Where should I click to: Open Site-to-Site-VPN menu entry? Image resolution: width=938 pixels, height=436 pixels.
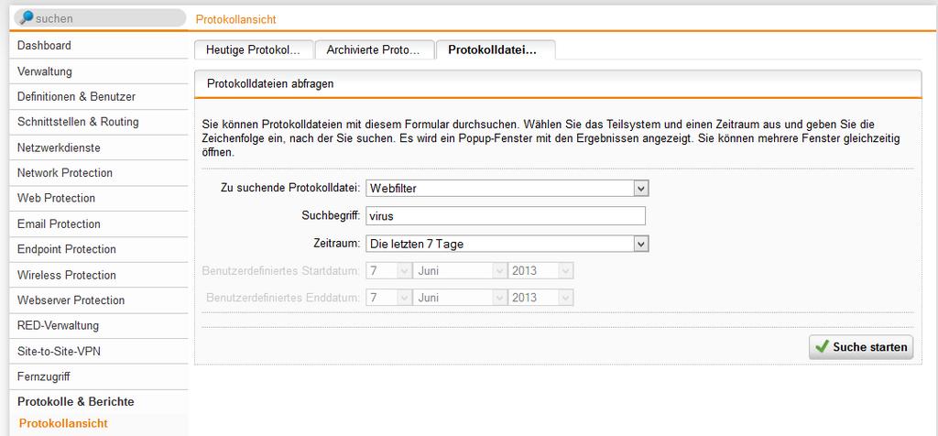[x=60, y=351]
